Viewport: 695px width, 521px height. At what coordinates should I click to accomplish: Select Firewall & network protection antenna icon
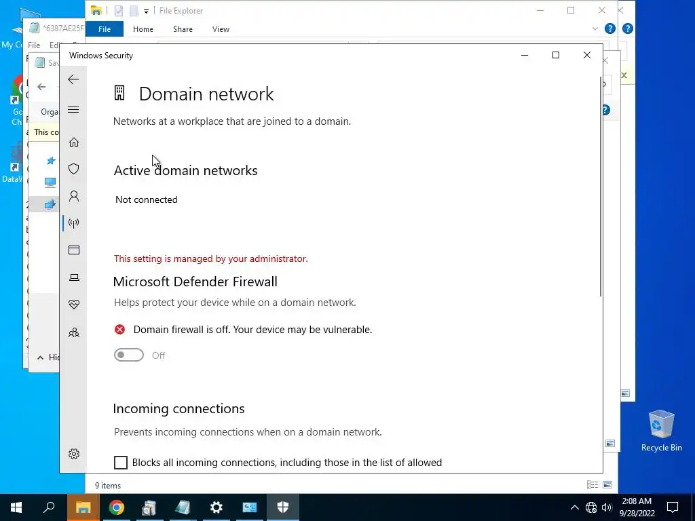[73, 223]
